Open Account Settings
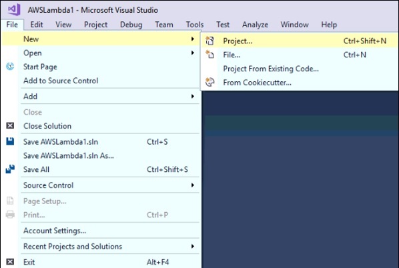The width and height of the screenshot is (399, 268). pos(55,231)
